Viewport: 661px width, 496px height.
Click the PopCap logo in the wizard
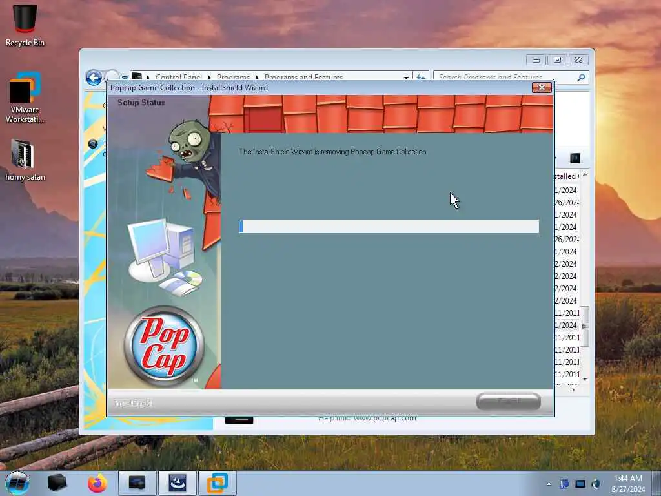pos(164,346)
